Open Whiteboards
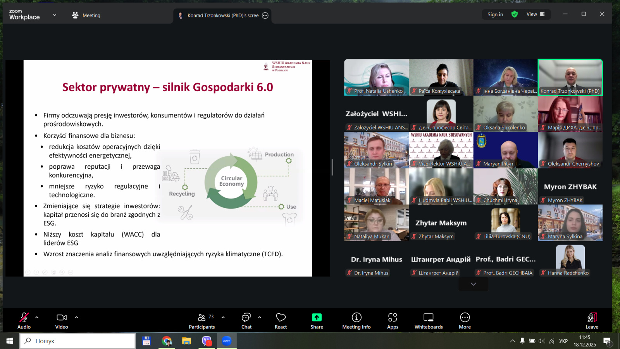The height and width of the screenshot is (349, 620). point(429,321)
